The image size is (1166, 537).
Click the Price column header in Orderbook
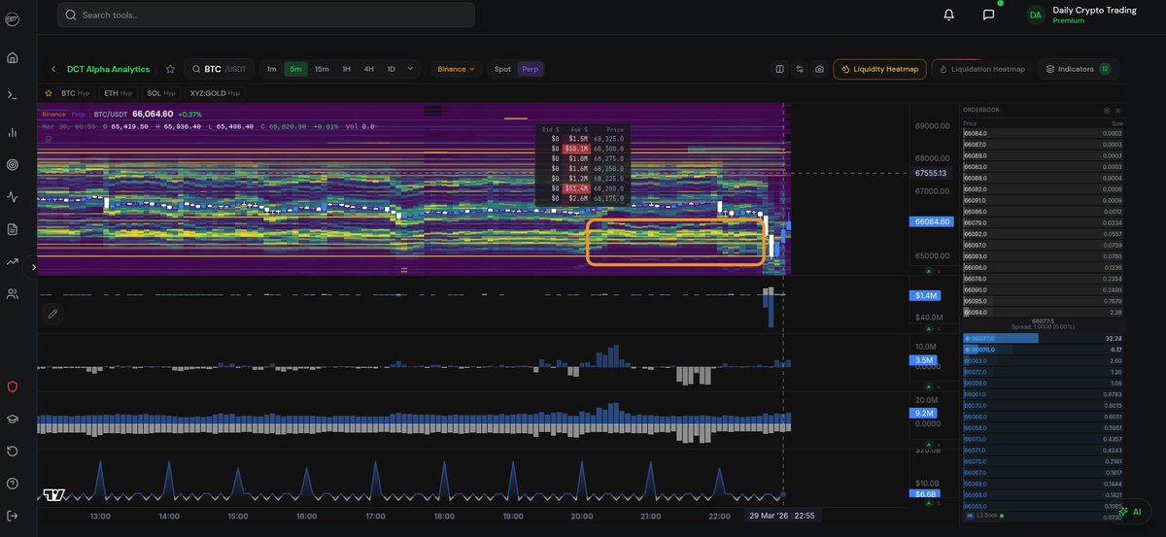tap(970, 123)
